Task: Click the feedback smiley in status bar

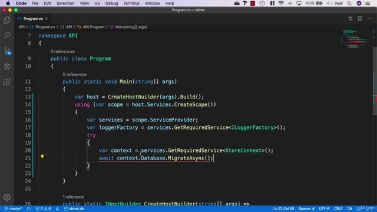Action: 359,208
